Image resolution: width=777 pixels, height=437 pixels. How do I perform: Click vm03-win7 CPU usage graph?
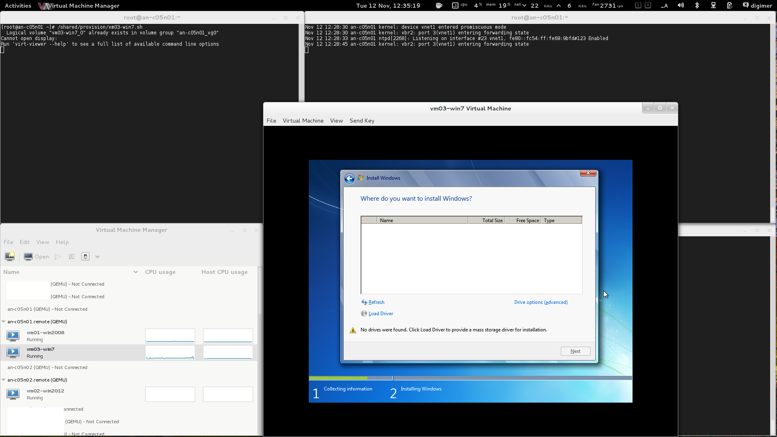tap(170, 352)
